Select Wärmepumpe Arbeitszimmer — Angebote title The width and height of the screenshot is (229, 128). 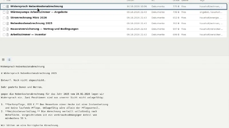click(x=39, y=12)
